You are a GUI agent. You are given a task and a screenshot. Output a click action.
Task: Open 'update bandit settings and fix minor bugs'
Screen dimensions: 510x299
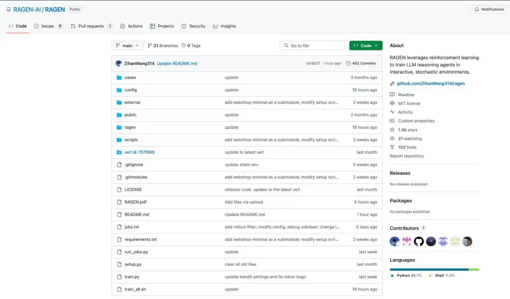coord(265,276)
